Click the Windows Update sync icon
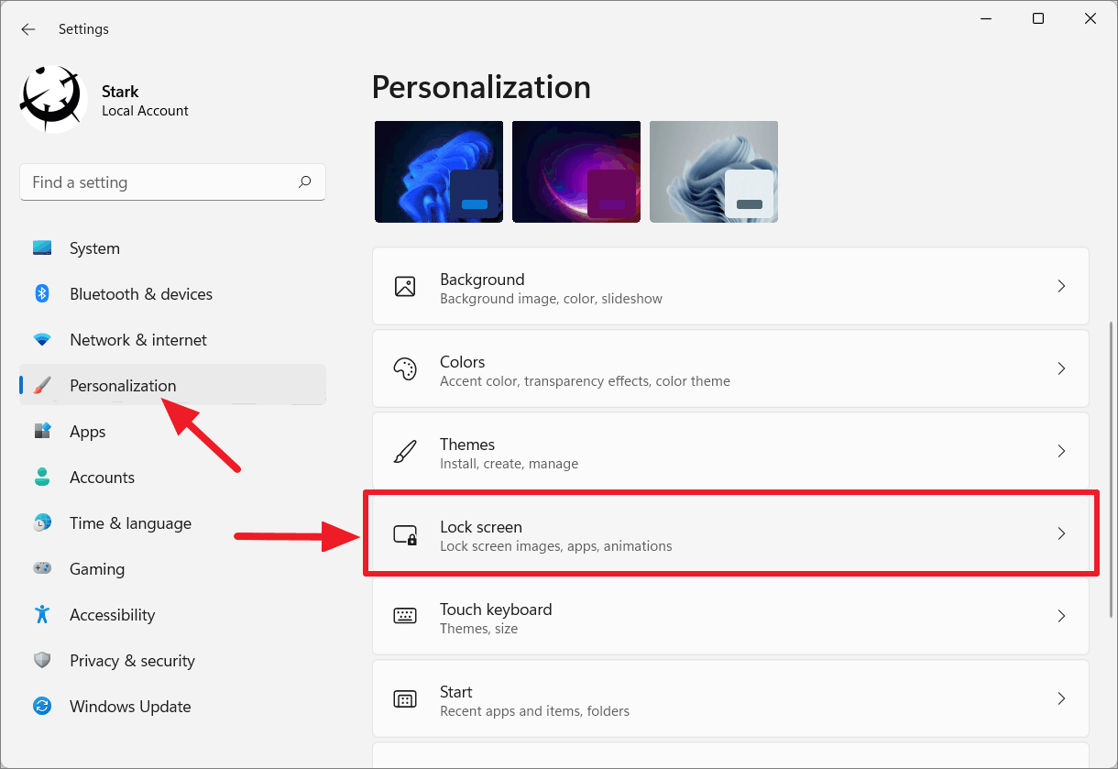 tap(42, 707)
